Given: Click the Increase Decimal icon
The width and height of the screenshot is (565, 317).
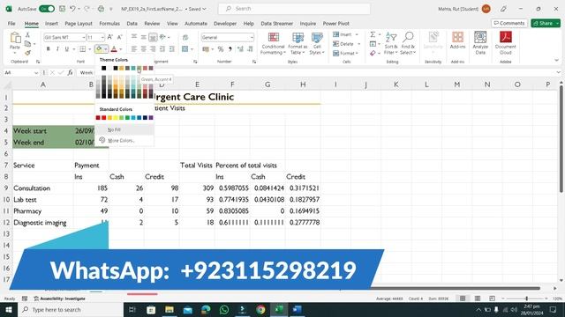Looking at the screenshot, I should tap(240, 49).
